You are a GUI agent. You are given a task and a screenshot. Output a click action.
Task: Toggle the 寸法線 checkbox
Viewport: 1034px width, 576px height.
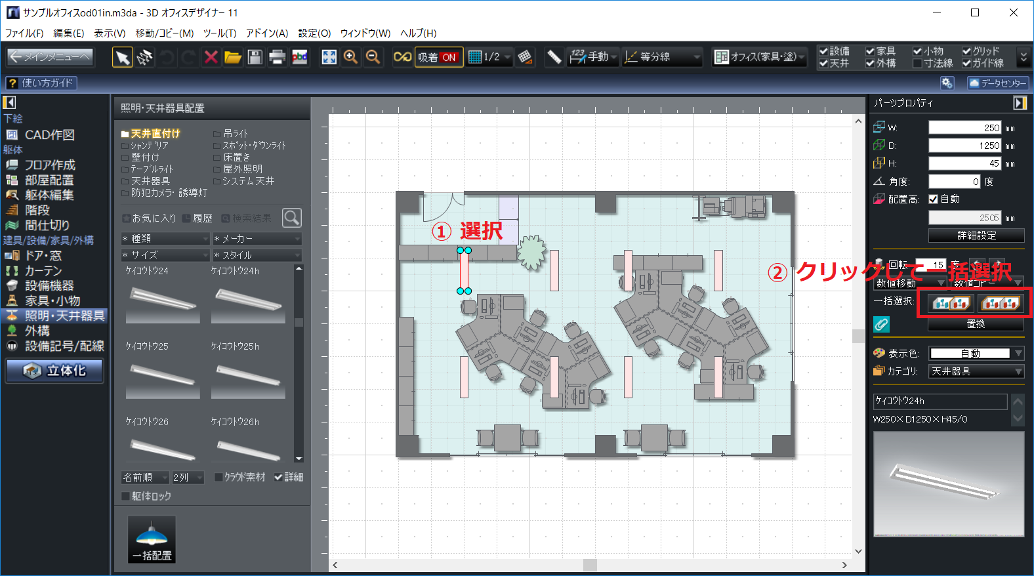917,64
